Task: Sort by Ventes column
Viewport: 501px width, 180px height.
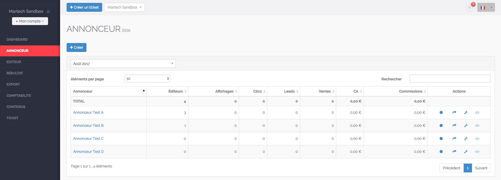Action: pos(318,91)
